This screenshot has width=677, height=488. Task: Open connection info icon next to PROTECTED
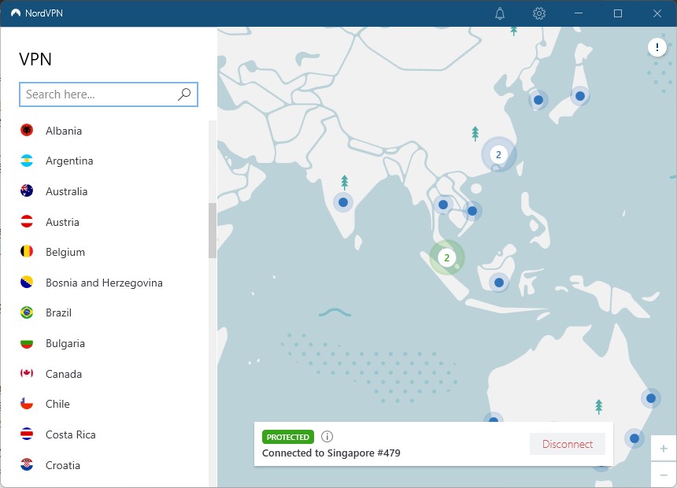point(327,437)
